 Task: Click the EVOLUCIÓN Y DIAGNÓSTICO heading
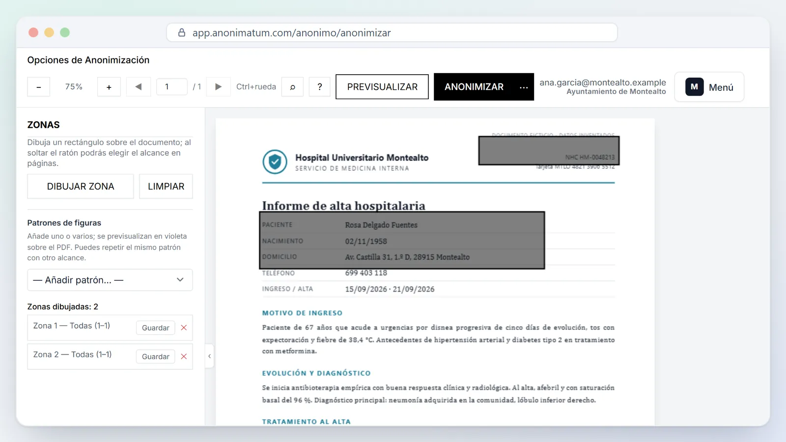coord(316,373)
